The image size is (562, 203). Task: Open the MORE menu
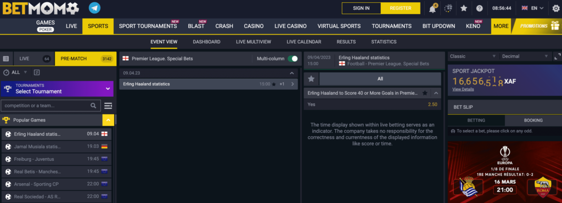tap(501, 26)
